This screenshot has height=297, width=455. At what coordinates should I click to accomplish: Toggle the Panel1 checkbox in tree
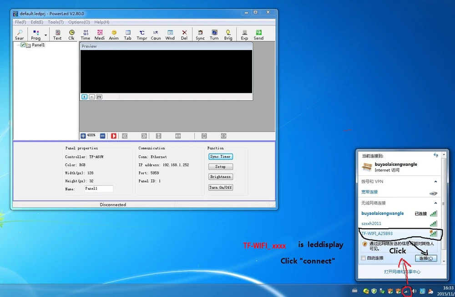[x=23, y=45]
